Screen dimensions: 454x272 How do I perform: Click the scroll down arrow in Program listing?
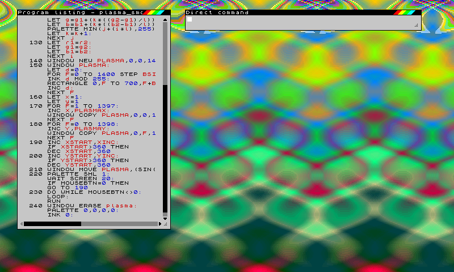[166, 218]
